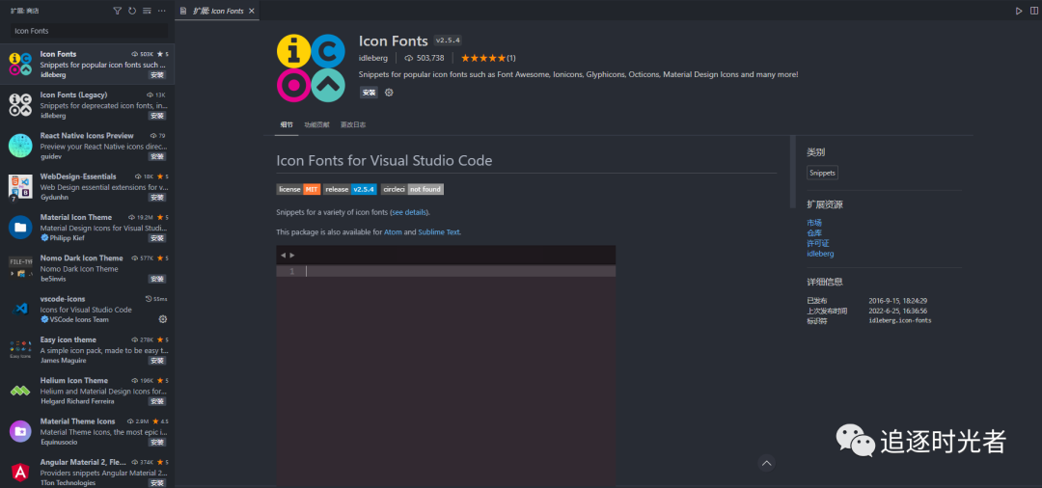Install React Native Icons Preview

coord(157,156)
